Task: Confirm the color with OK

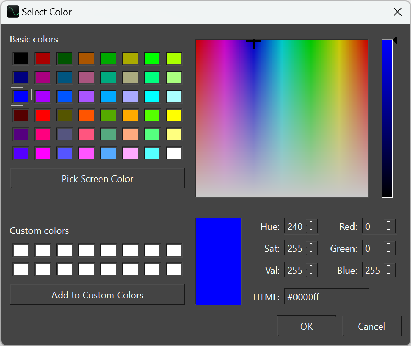Action: 306,326
